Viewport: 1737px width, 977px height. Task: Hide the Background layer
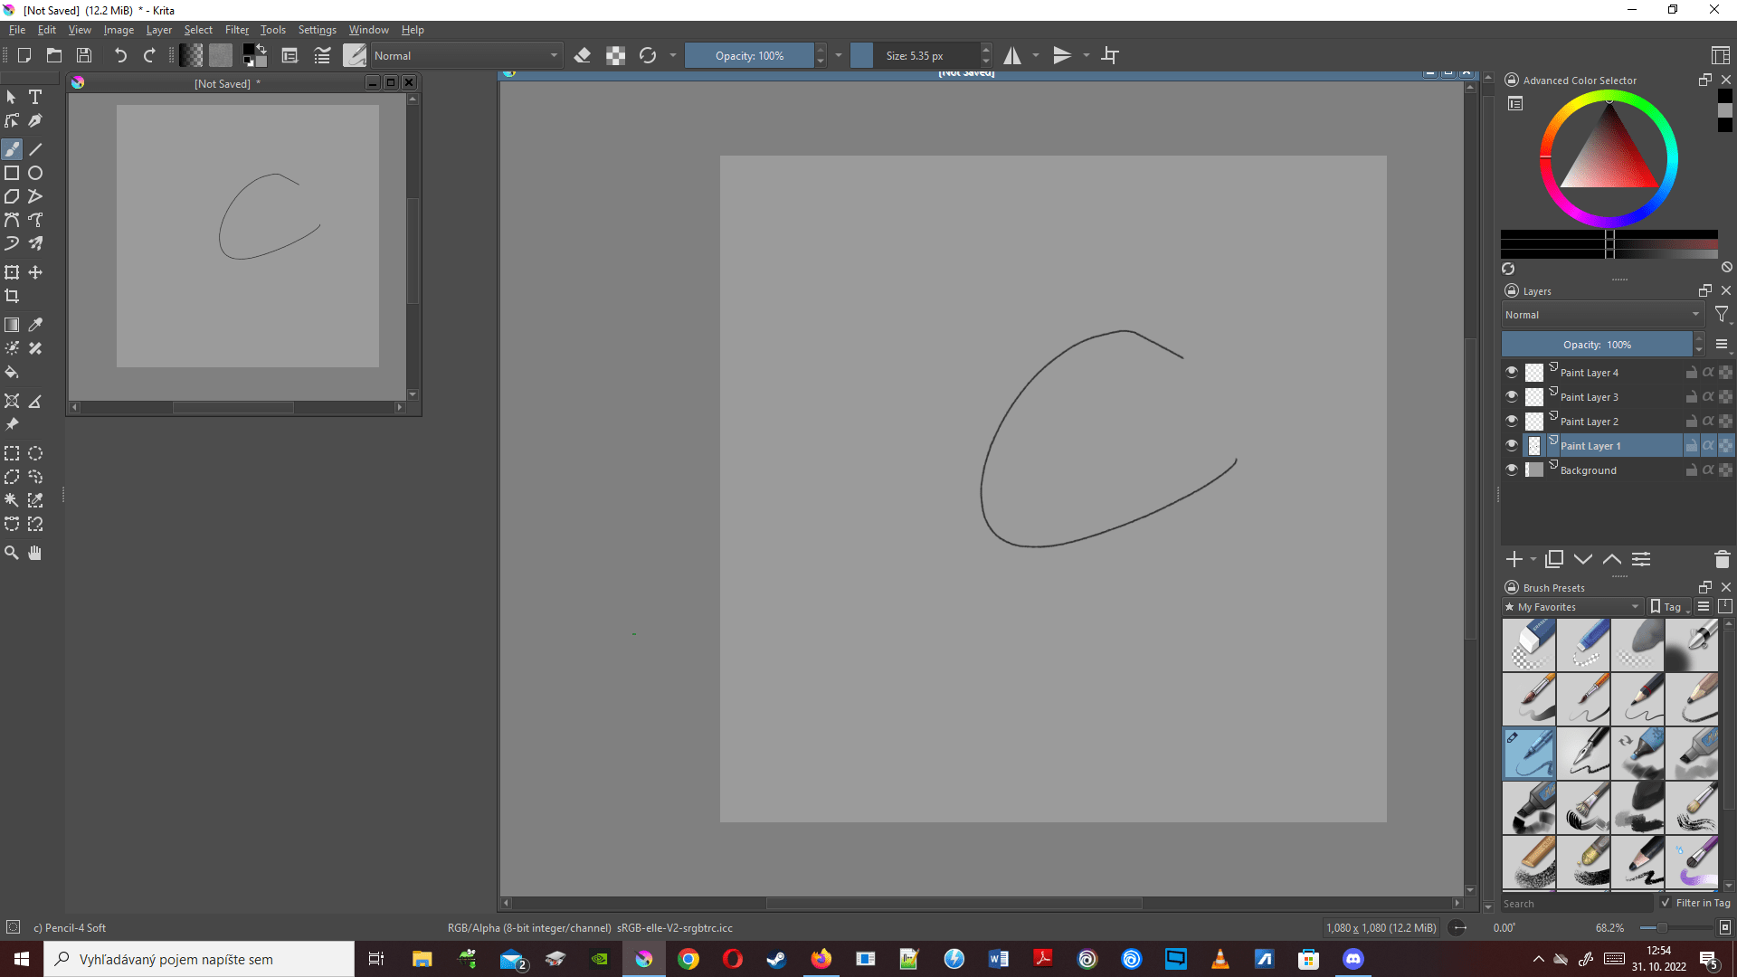[x=1512, y=470]
